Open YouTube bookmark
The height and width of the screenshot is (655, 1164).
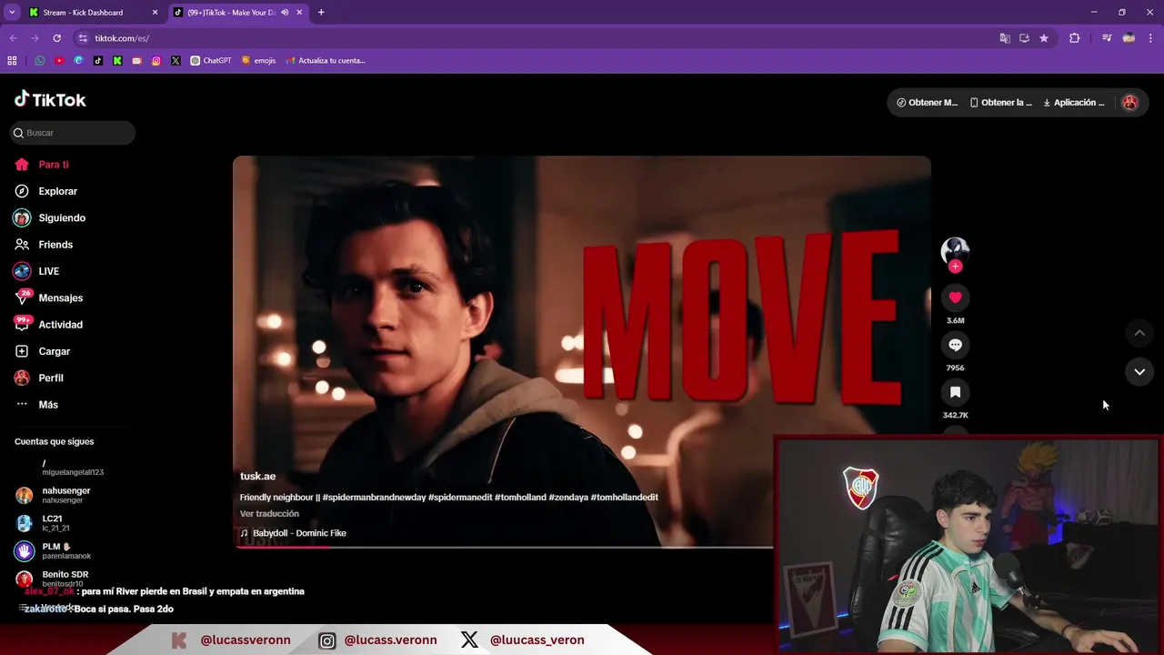click(59, 61)
